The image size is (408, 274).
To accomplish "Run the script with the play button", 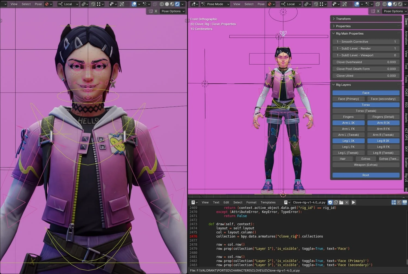I will tap(353, 202).
